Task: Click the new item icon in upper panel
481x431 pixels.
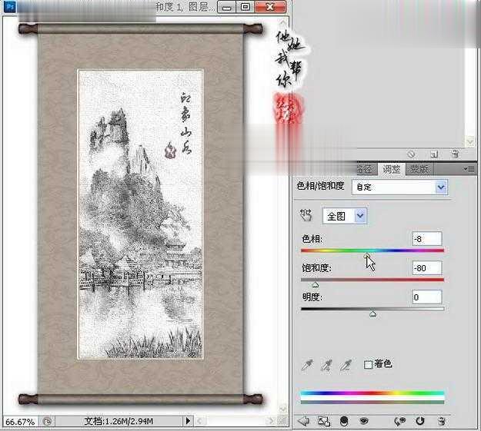Action: click(434, 154)
